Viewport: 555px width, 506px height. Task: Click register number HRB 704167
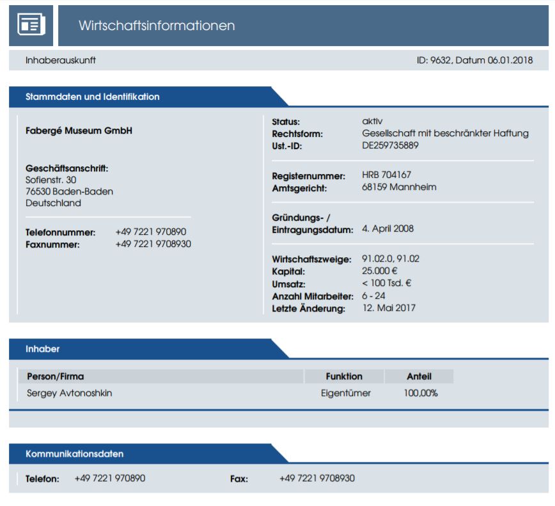coord(386,175)
